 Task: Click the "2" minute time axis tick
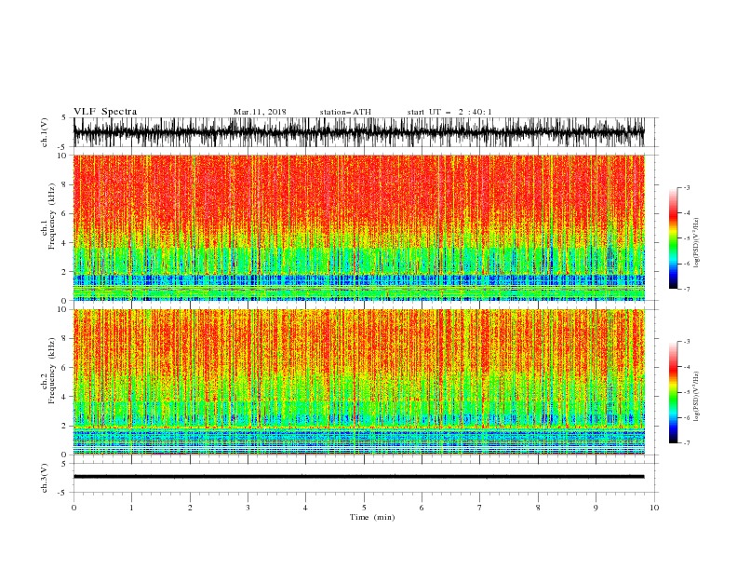[190, 508]
